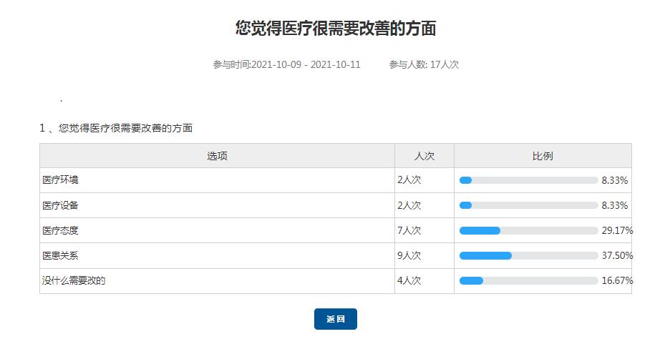The width and height of the screenshot is (670, 344).
Task: Click the 7人次 count cell
Action: (409, 230)
